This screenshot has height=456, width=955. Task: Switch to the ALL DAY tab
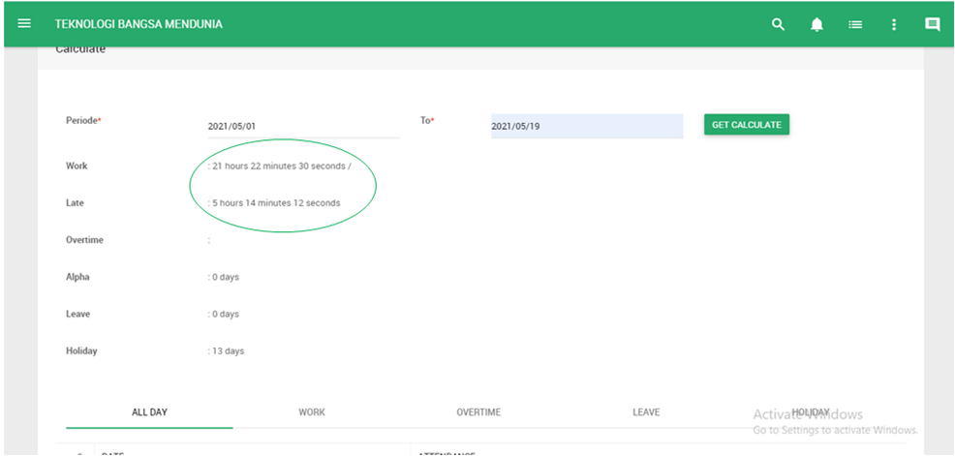[149, 412]
